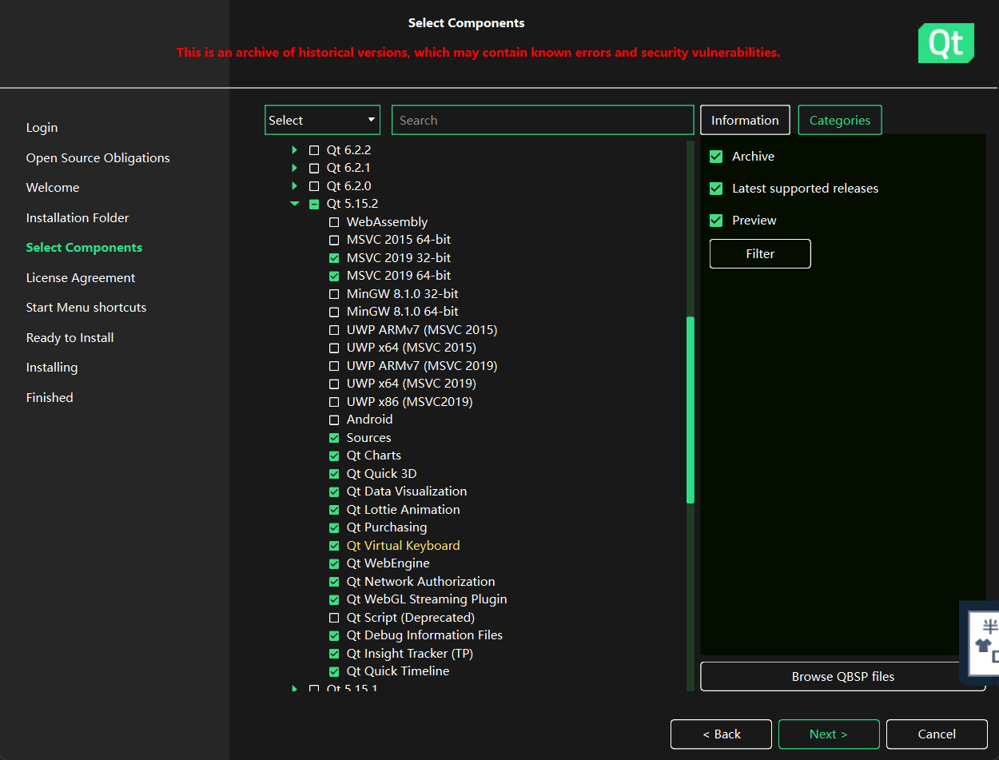Check the WebAssembly component checkbox

pos(334,222)
